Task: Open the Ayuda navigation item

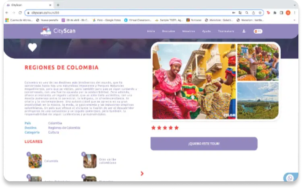Action: click(207, 31)
